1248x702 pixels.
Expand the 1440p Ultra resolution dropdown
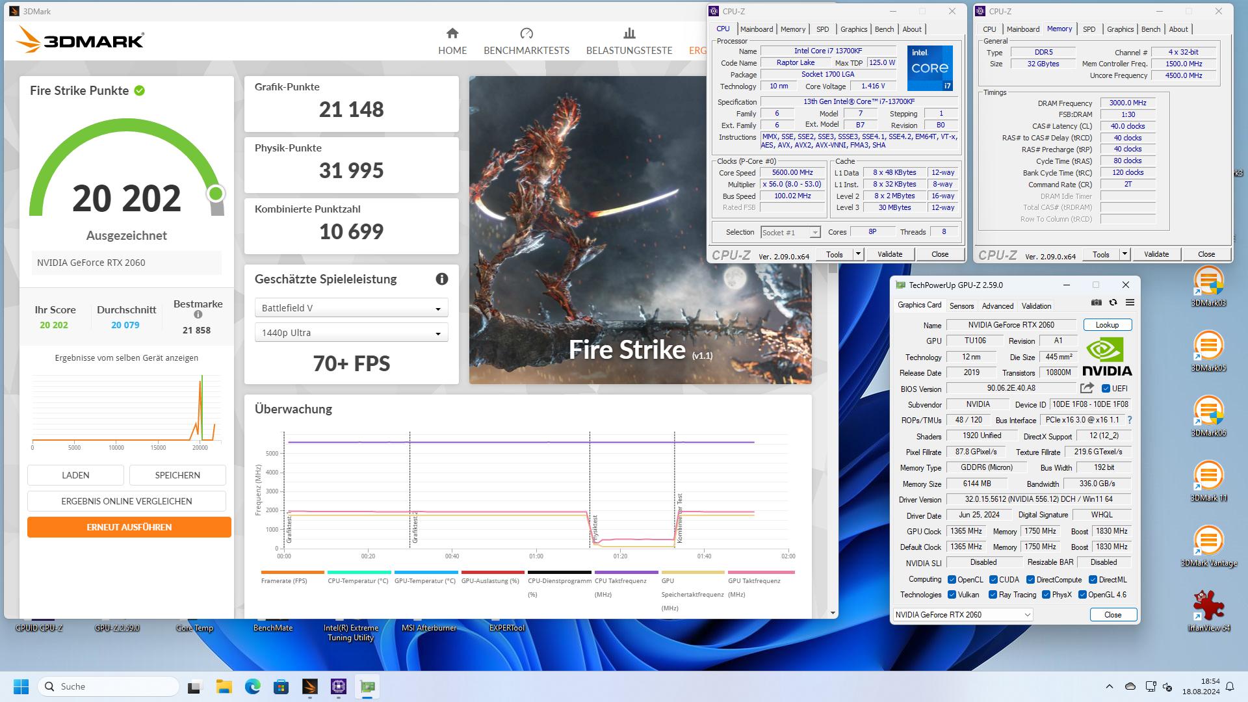[x=351, y=333]
